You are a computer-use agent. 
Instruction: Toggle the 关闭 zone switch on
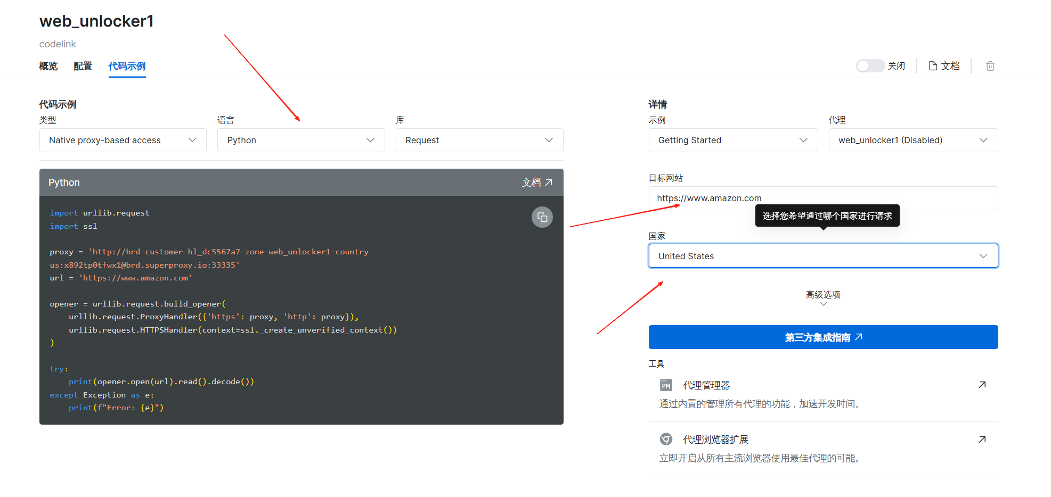tap(870, 66)
